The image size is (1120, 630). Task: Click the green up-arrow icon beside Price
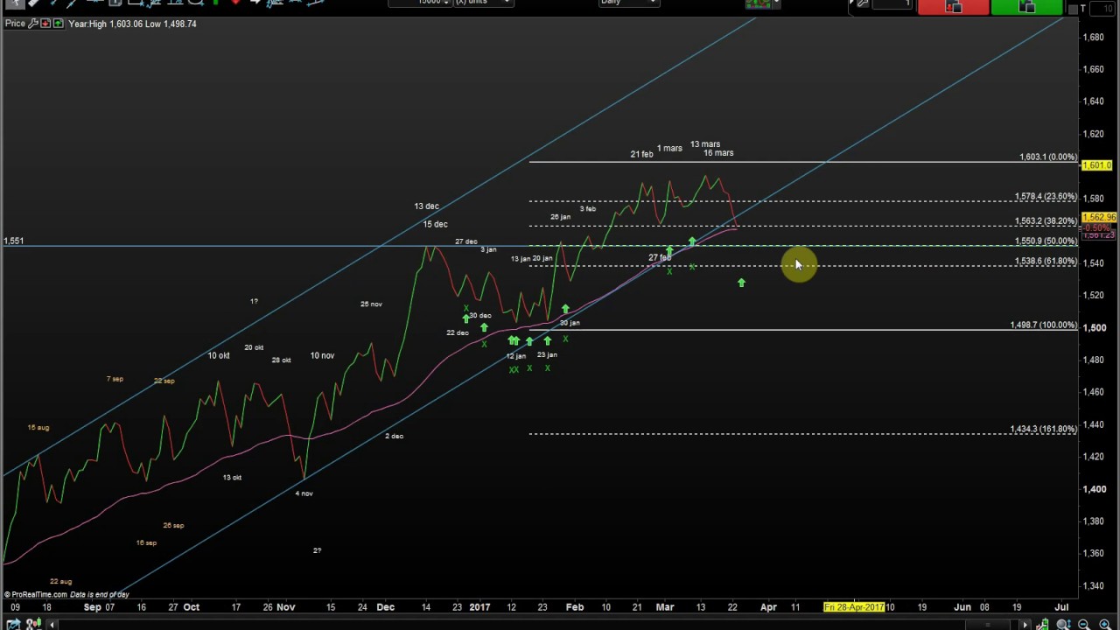58,24
